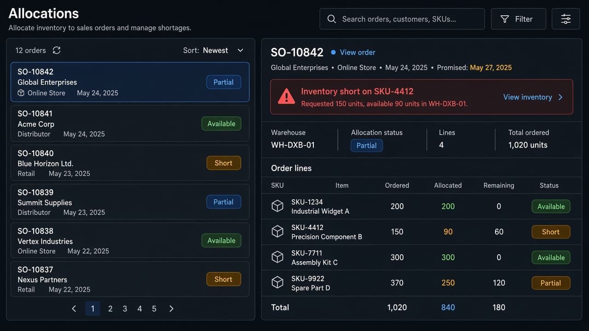Click the box icon for SKU-7711
Viewport: 589px width, 331px height.
click(277, 257)
